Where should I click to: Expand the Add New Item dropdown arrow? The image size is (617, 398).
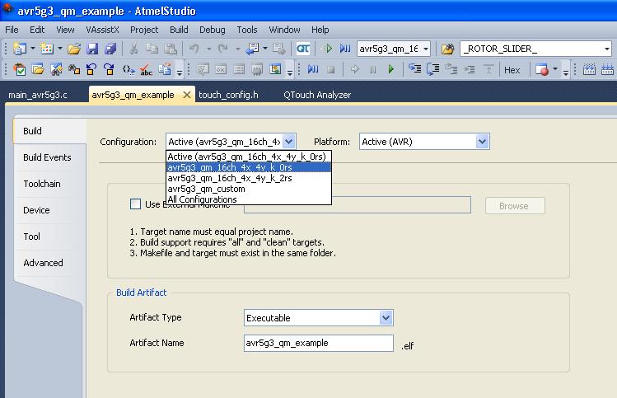click(60, 49)
